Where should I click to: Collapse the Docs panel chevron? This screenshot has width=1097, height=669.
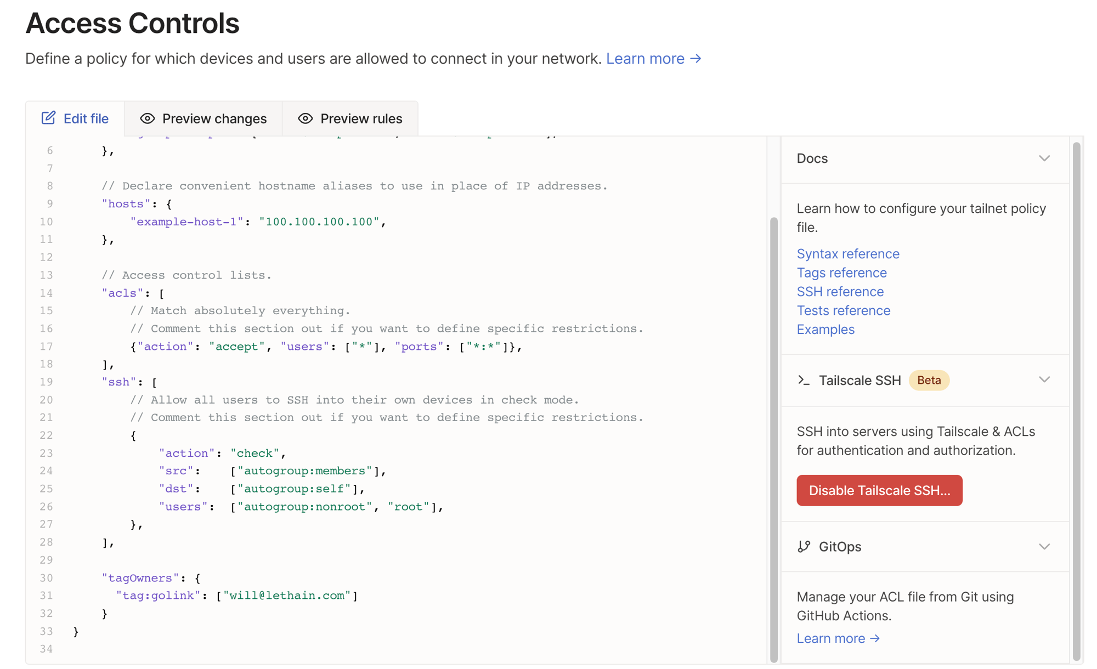pyautogui.click(x=1044, y=158)
